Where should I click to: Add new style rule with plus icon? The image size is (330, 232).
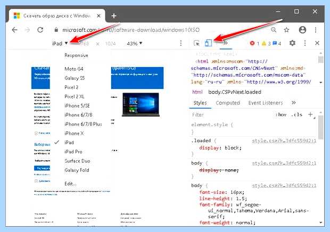pos(310,114)
